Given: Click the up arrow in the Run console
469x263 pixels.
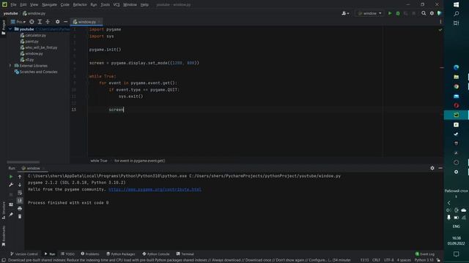Looking at the screenshot, I should pyautogui.click(x=20, y=177).
